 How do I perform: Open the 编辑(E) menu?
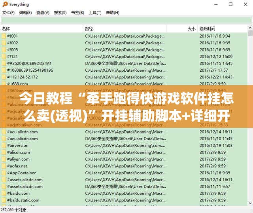[25, 13]
